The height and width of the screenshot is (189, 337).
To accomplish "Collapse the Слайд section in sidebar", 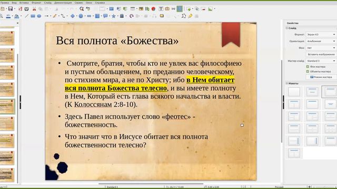I will click(286, 28).
